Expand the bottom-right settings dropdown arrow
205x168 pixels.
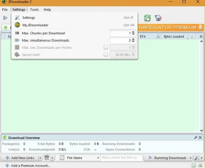(x=202, y=158)
